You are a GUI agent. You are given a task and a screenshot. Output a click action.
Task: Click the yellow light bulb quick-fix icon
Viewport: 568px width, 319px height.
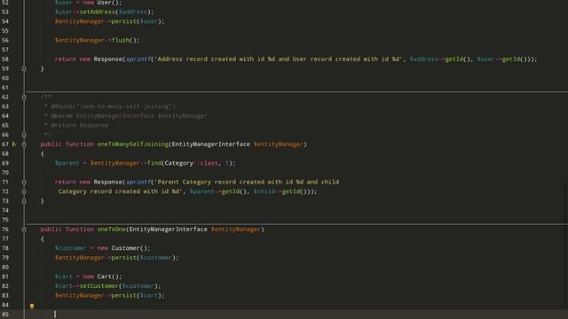(x=32, y=306)
